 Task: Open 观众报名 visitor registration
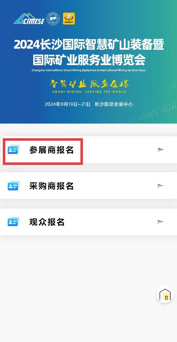coord(88,222)
